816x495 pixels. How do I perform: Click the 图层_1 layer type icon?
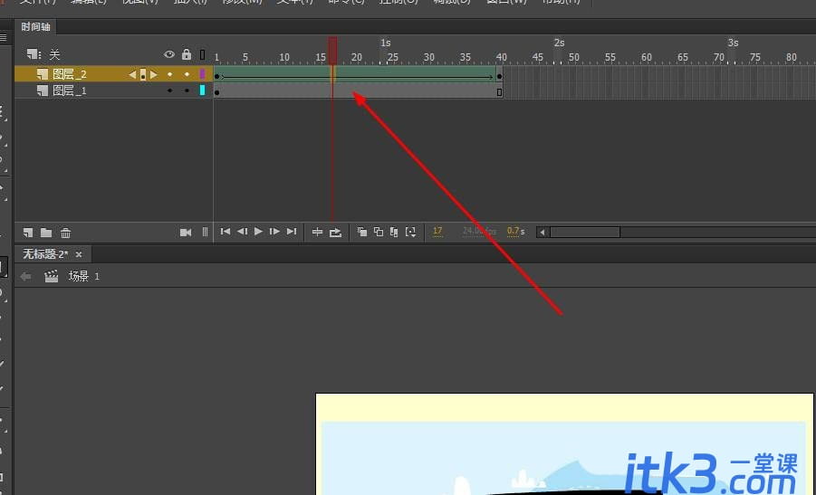click(43, 91)
